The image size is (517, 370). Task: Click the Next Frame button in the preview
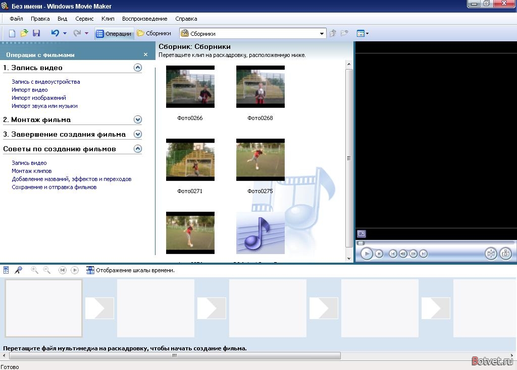[413, 254]
